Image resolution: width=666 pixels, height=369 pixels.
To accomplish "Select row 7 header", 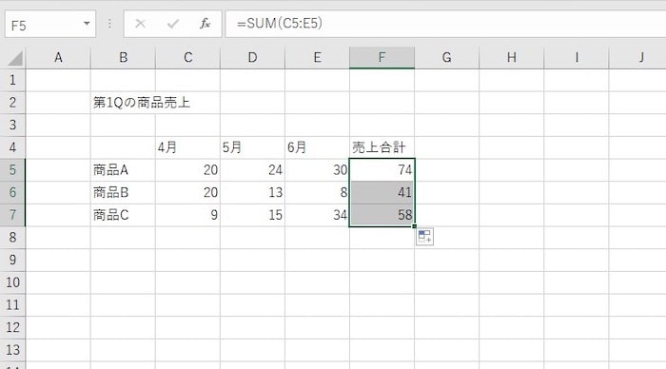I will 12,215.
